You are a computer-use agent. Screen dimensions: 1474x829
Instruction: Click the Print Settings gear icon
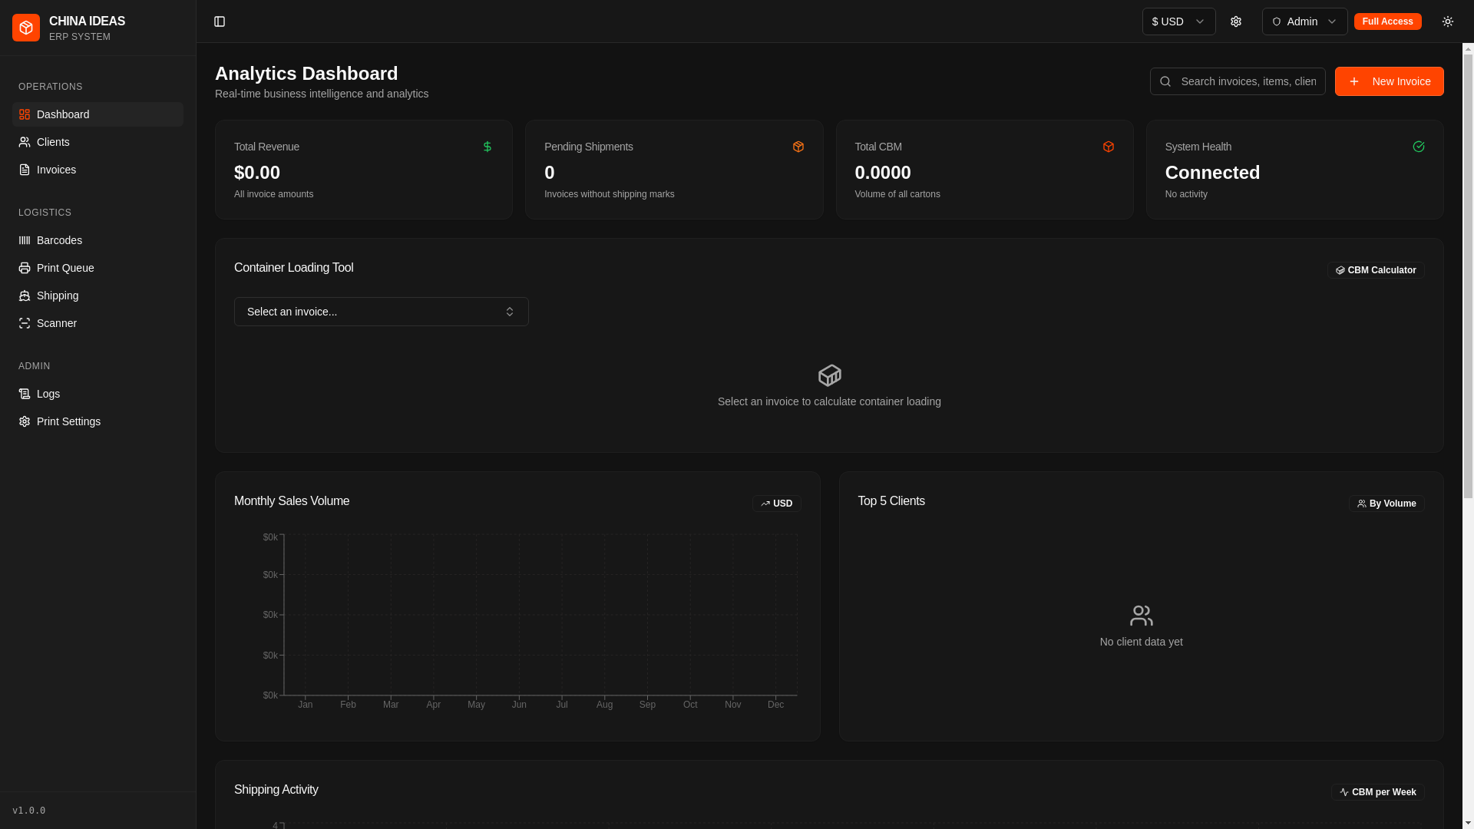point(25,421)
